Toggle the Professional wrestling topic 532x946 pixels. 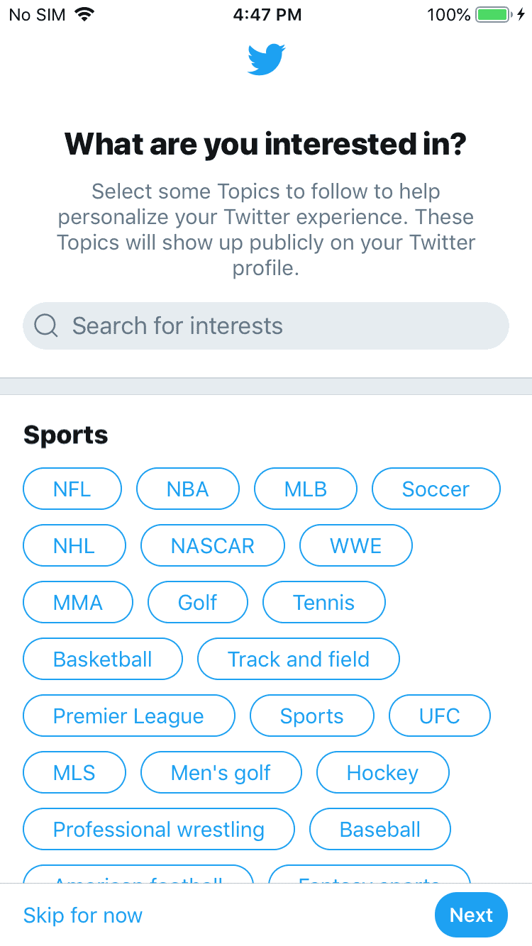[x=159, y=829]
